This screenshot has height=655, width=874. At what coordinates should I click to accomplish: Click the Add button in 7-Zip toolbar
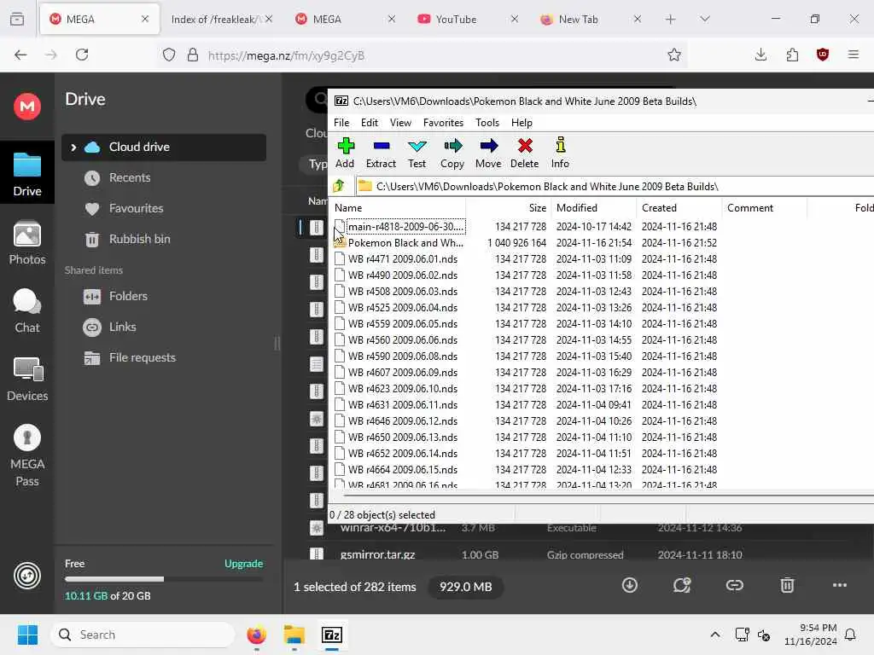(345, 153)
